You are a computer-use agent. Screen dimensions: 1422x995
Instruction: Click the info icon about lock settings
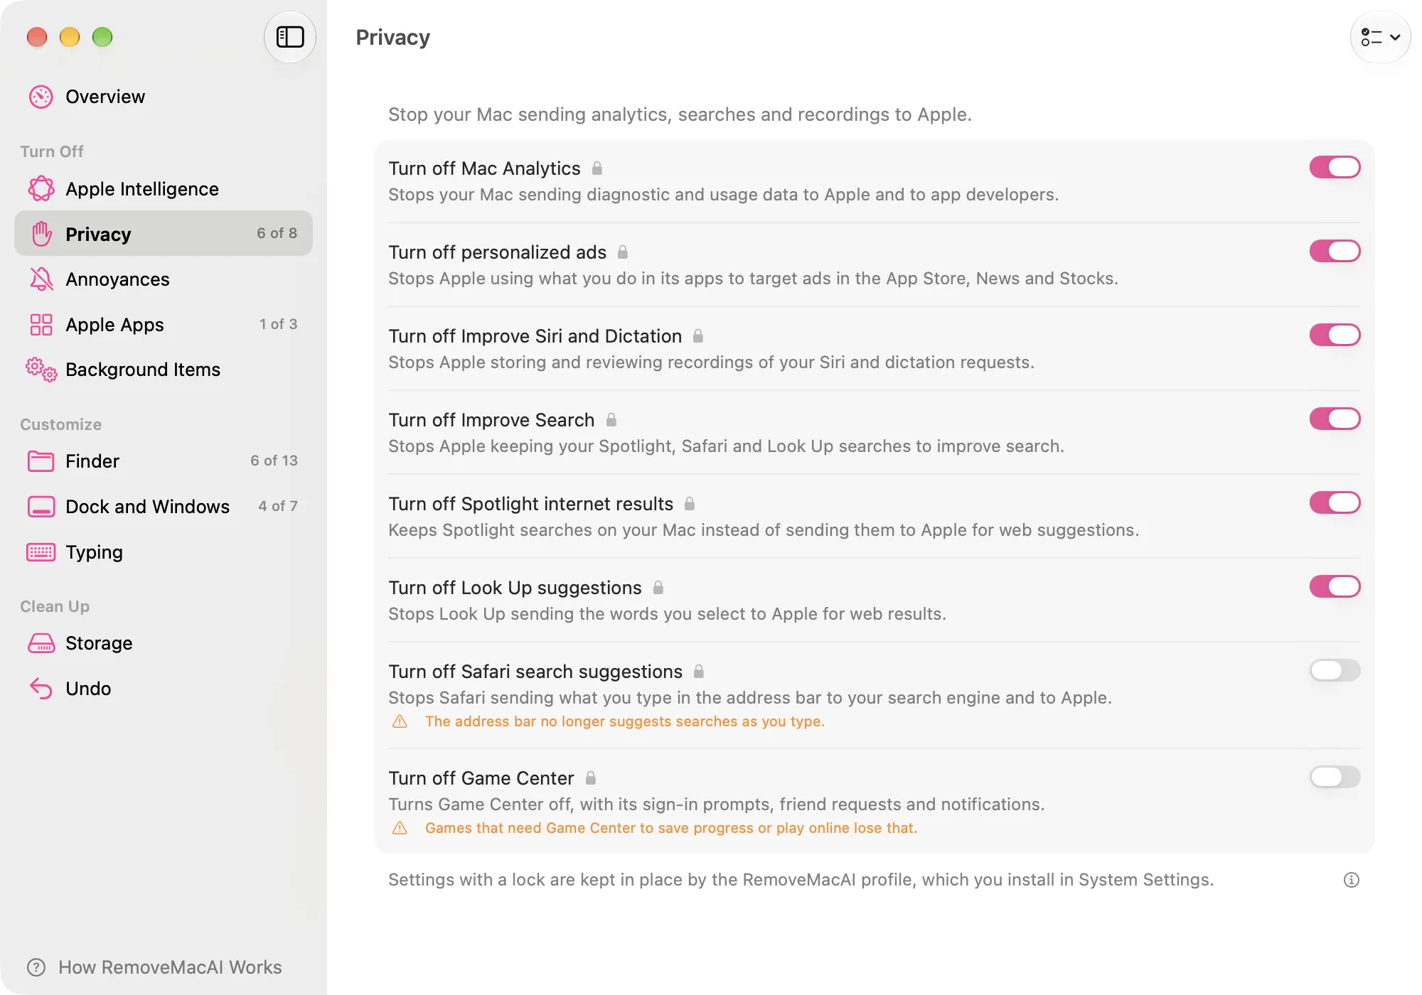tap(1351, 880)
